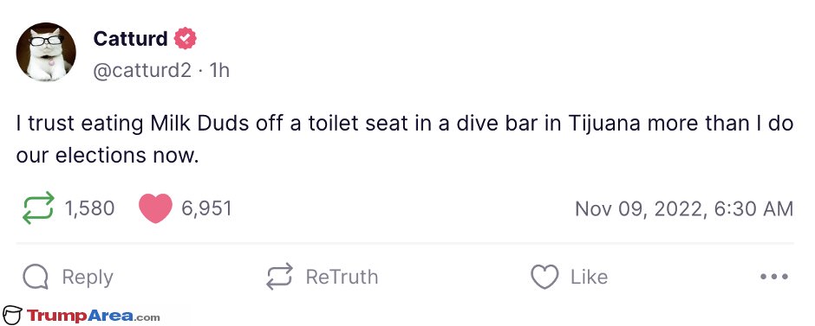Viewport: 815px width, 326px height.
Task: Open the Catturd display name
Action: click(x=130, y=38)
